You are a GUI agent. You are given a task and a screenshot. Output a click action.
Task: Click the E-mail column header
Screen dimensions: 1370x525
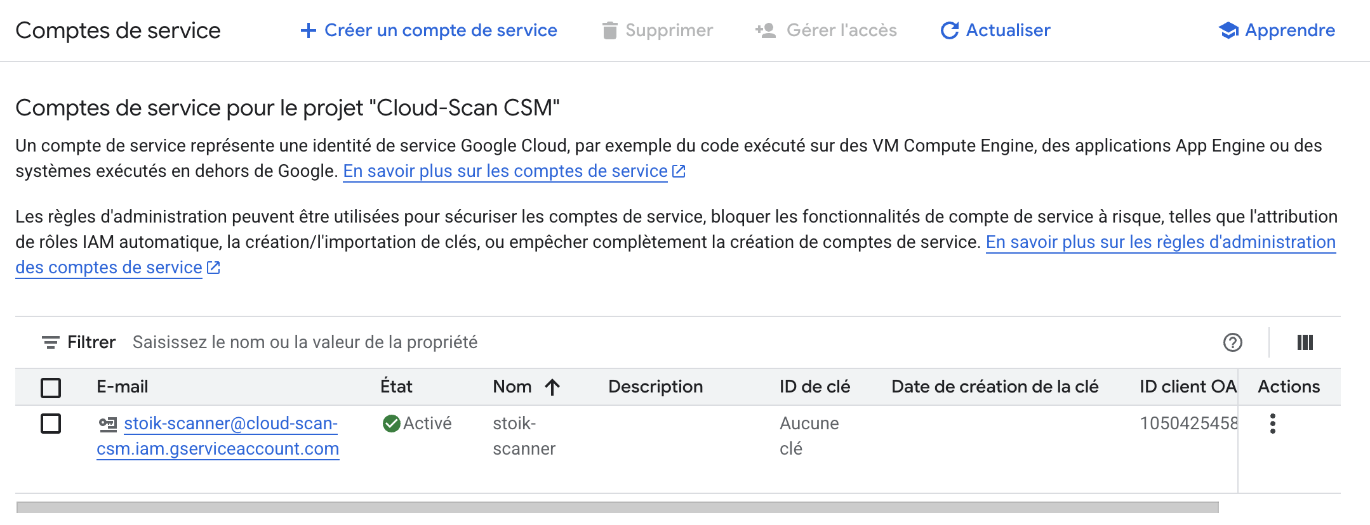pos(122,387)
